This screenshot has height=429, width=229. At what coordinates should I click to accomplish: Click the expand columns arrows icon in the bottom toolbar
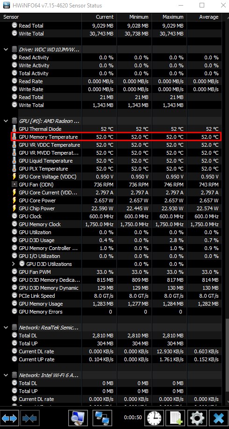9,418
